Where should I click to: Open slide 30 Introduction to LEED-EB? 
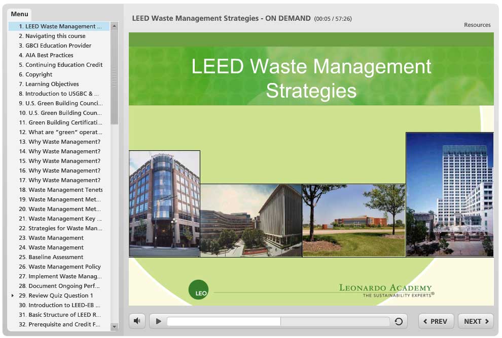click(59, 305)
